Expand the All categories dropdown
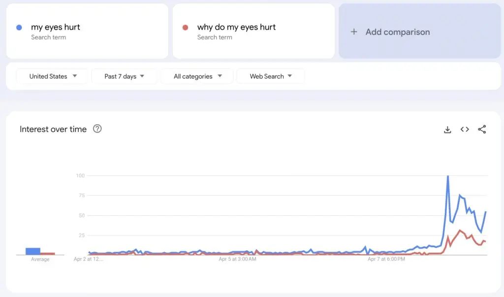 197,76
